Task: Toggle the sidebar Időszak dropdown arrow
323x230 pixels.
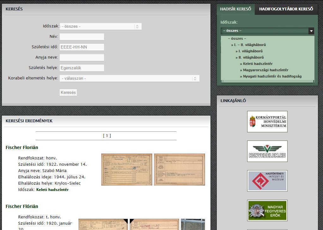Action: [311, 31]
